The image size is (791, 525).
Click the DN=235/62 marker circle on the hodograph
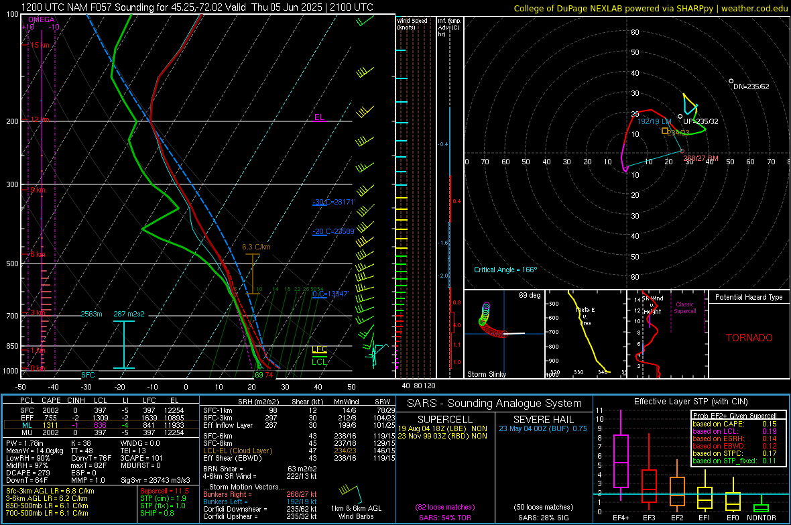731,81
